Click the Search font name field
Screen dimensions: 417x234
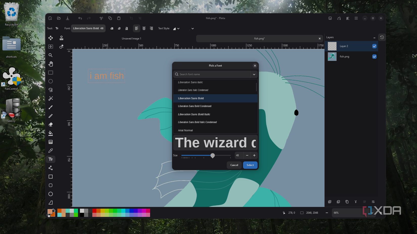pyautogui.click(x=212, y=74)
